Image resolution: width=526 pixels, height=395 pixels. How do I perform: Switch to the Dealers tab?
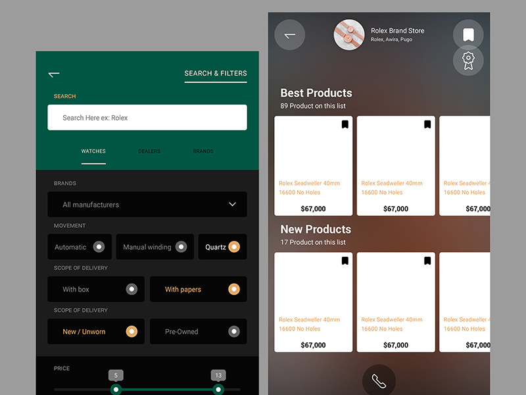[149, 151]
